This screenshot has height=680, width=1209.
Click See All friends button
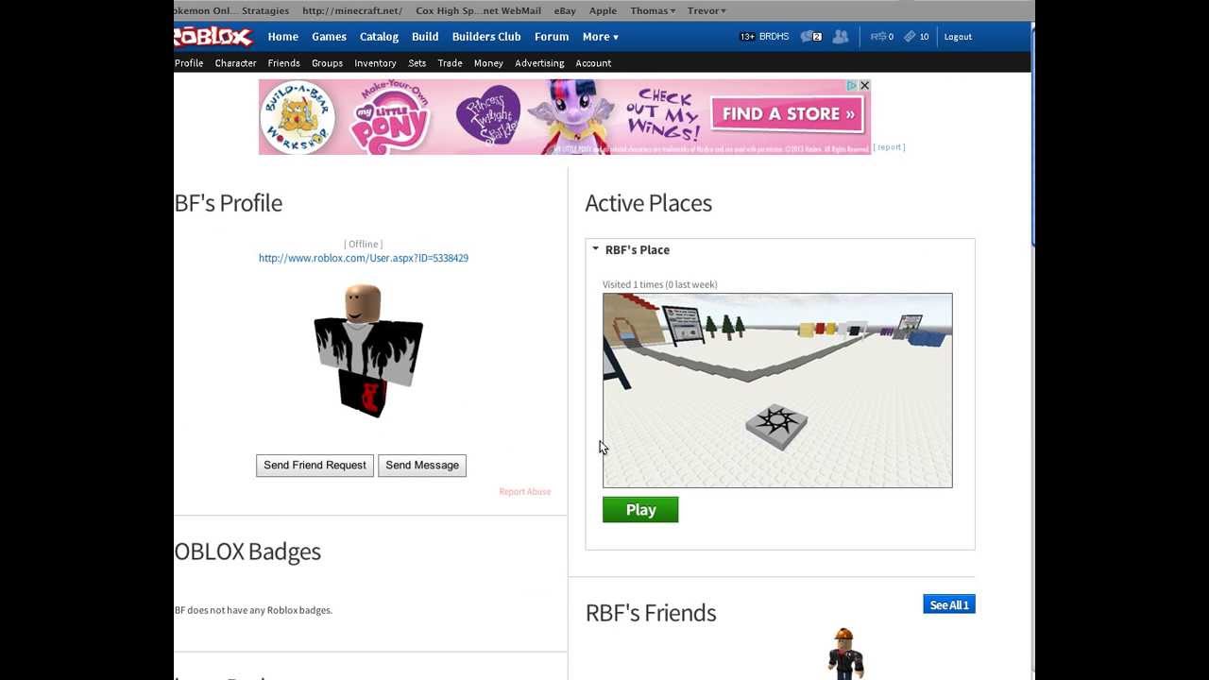949,604
